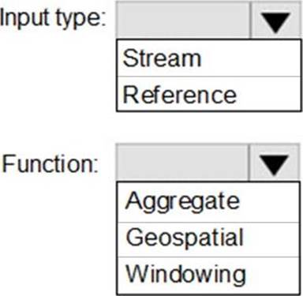Choose Aggregate in the Function list
The width and height of the screenshot is (303, 296).
point(208,202)
